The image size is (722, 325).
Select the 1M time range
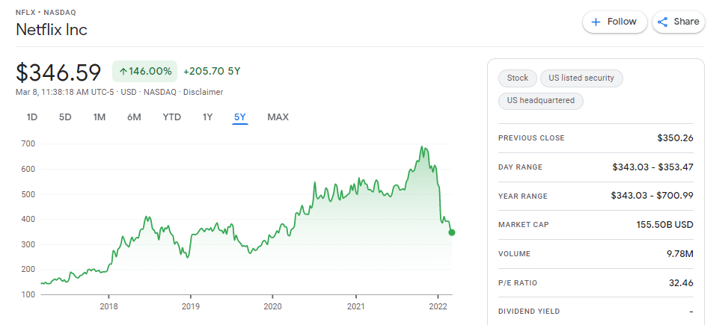tap(100, 117)
